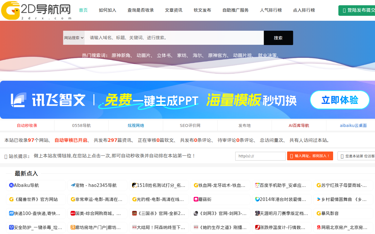The width and height of the screenshot is (375, 234).
Task: Click the black 搜索 search button
Action: [x=278, y=38]
